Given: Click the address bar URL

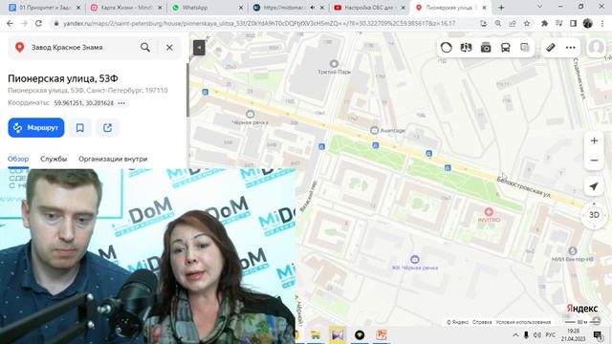Looking at the screenshot, I should coord(259,23).
